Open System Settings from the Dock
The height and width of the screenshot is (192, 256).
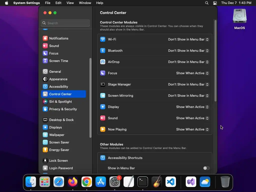(115, 182)
